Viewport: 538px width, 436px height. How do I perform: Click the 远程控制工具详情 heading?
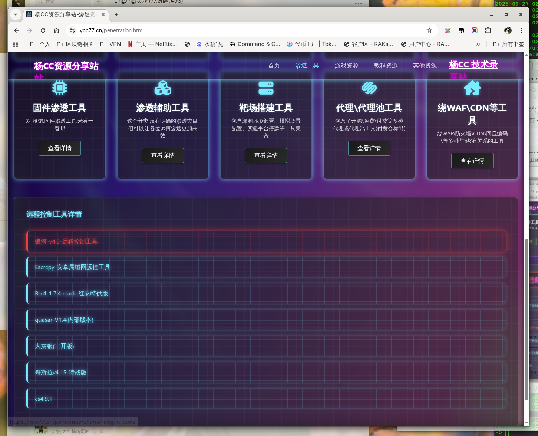click(x=54, y=214)
